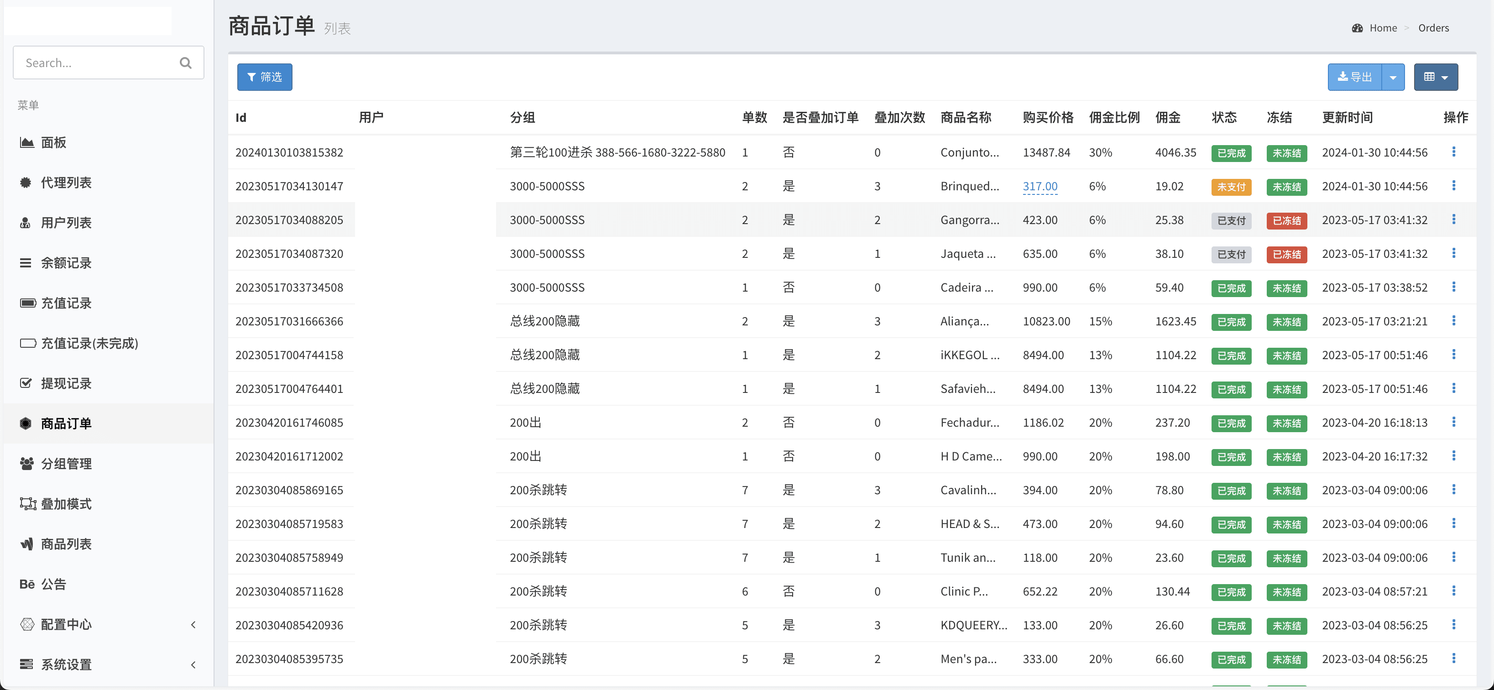Open 代理列表 from the sidebar
1494x690 pixels.
(66, 183)
